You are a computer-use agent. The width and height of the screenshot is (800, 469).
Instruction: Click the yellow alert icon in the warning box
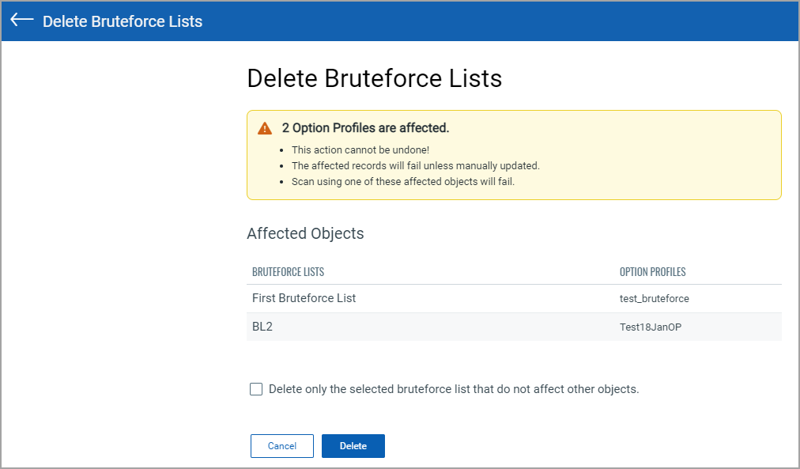pos(265,127)
